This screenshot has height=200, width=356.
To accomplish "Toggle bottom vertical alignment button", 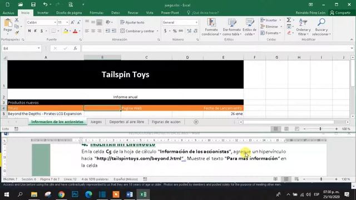I will [x=99, y=22].
